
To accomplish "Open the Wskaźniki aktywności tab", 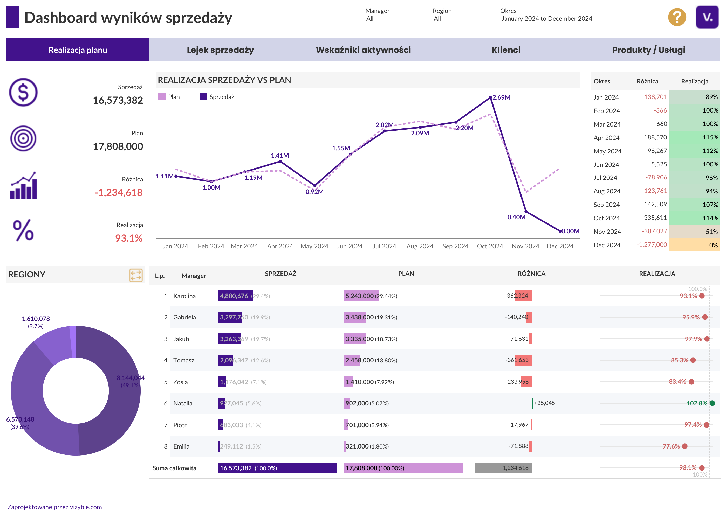I will [363, 50].
